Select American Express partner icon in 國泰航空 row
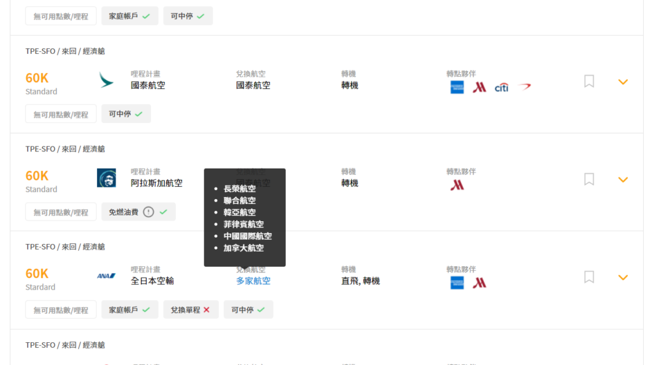 click(x=457, y=87)
